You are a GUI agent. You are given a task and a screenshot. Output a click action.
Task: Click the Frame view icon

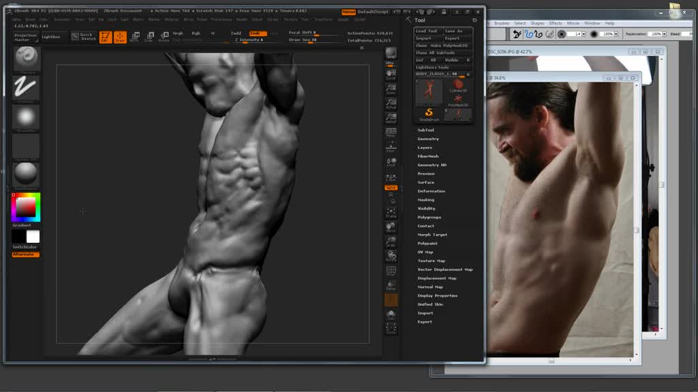coord(391,213)
